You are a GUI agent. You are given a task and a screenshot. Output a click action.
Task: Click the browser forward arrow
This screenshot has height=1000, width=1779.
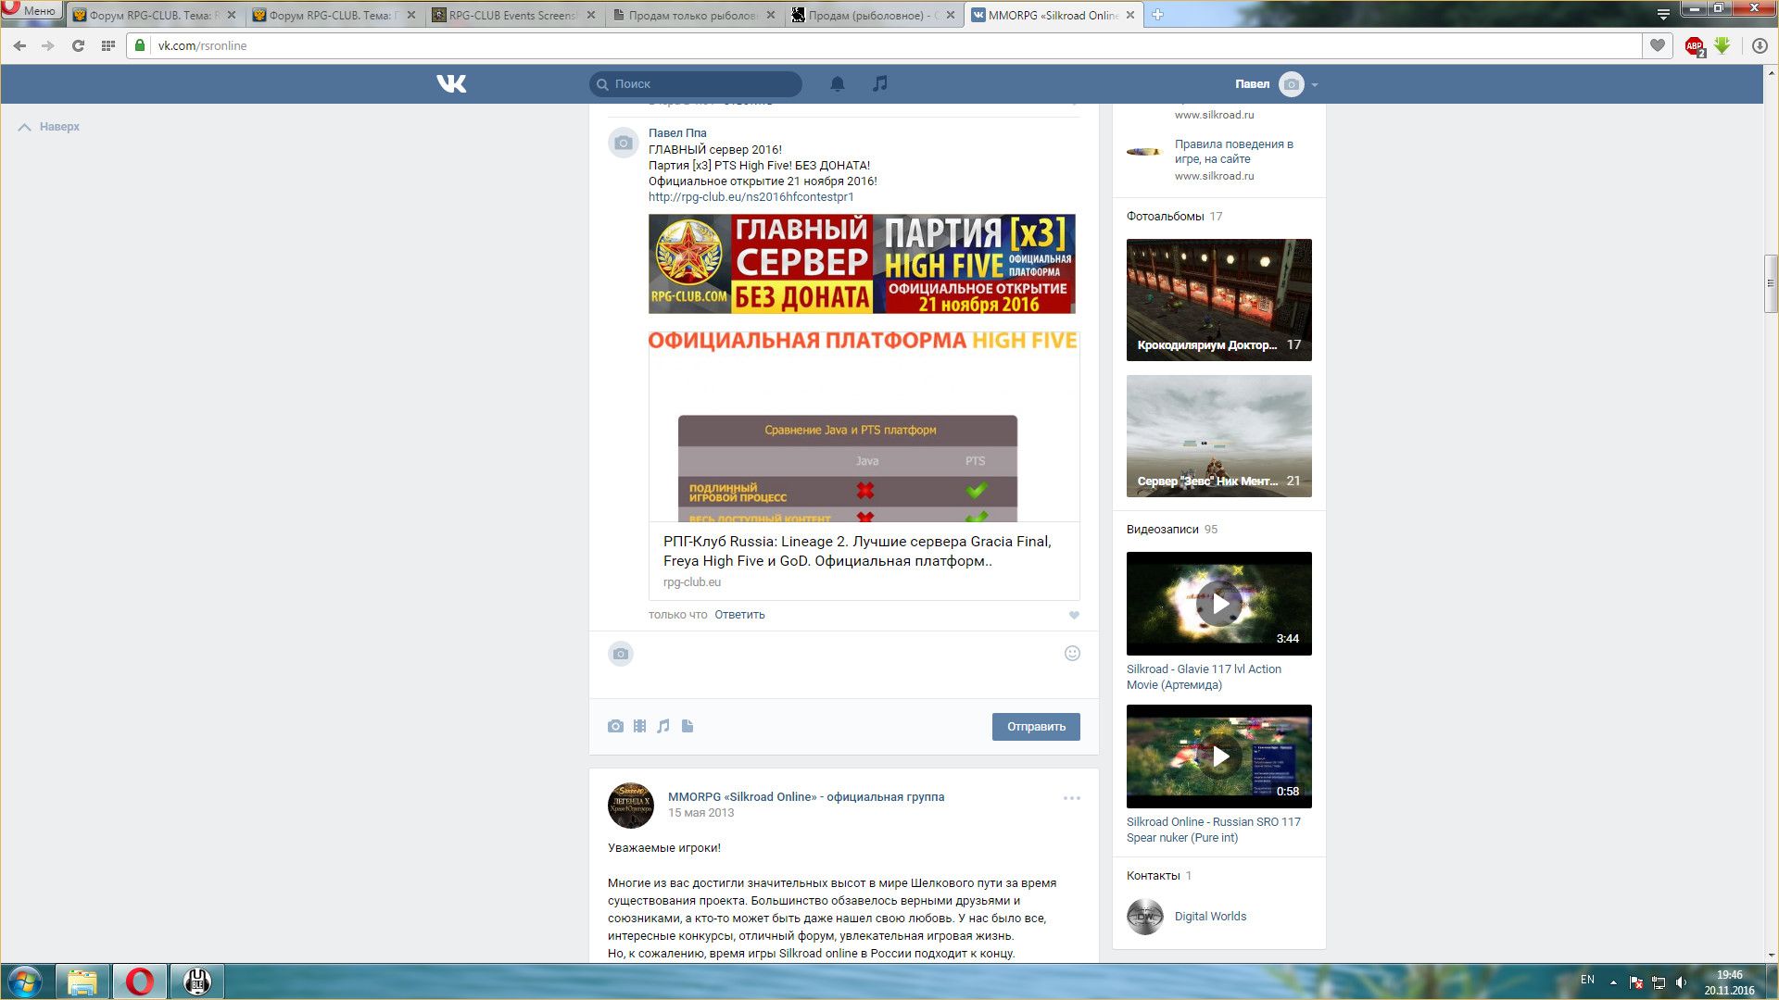coord(48,45)
